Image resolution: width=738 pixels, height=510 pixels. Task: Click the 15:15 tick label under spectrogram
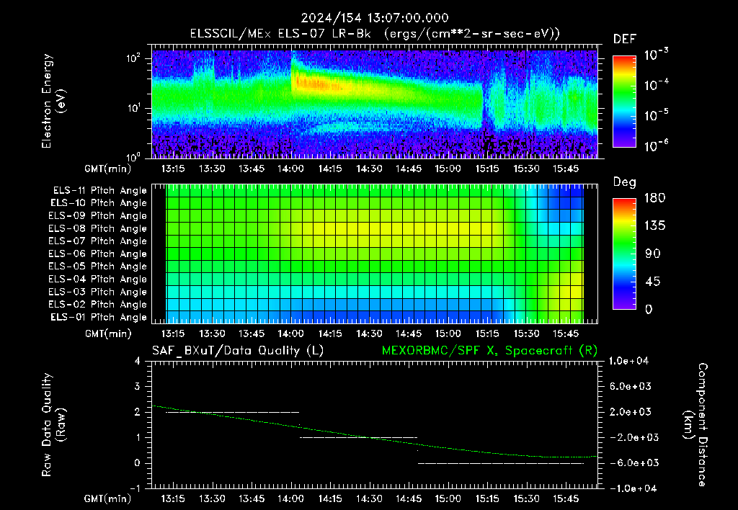[x=486, y=169]
